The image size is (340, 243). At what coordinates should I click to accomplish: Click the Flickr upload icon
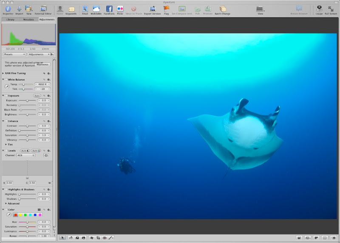[x=120, y=9]
